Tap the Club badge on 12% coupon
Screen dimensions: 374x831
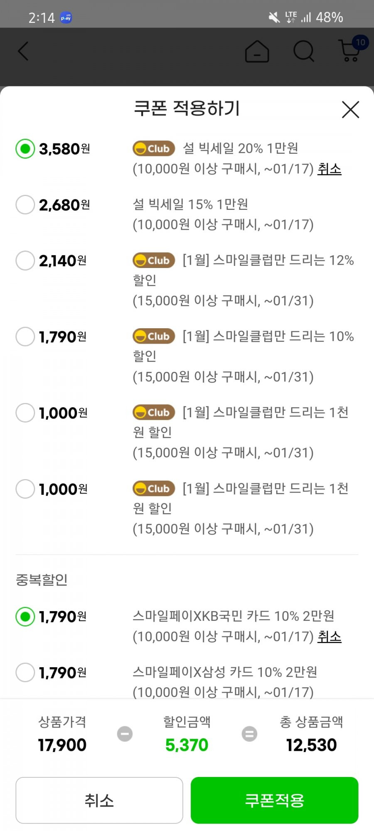pyautogui.click(x=154, y=261)
